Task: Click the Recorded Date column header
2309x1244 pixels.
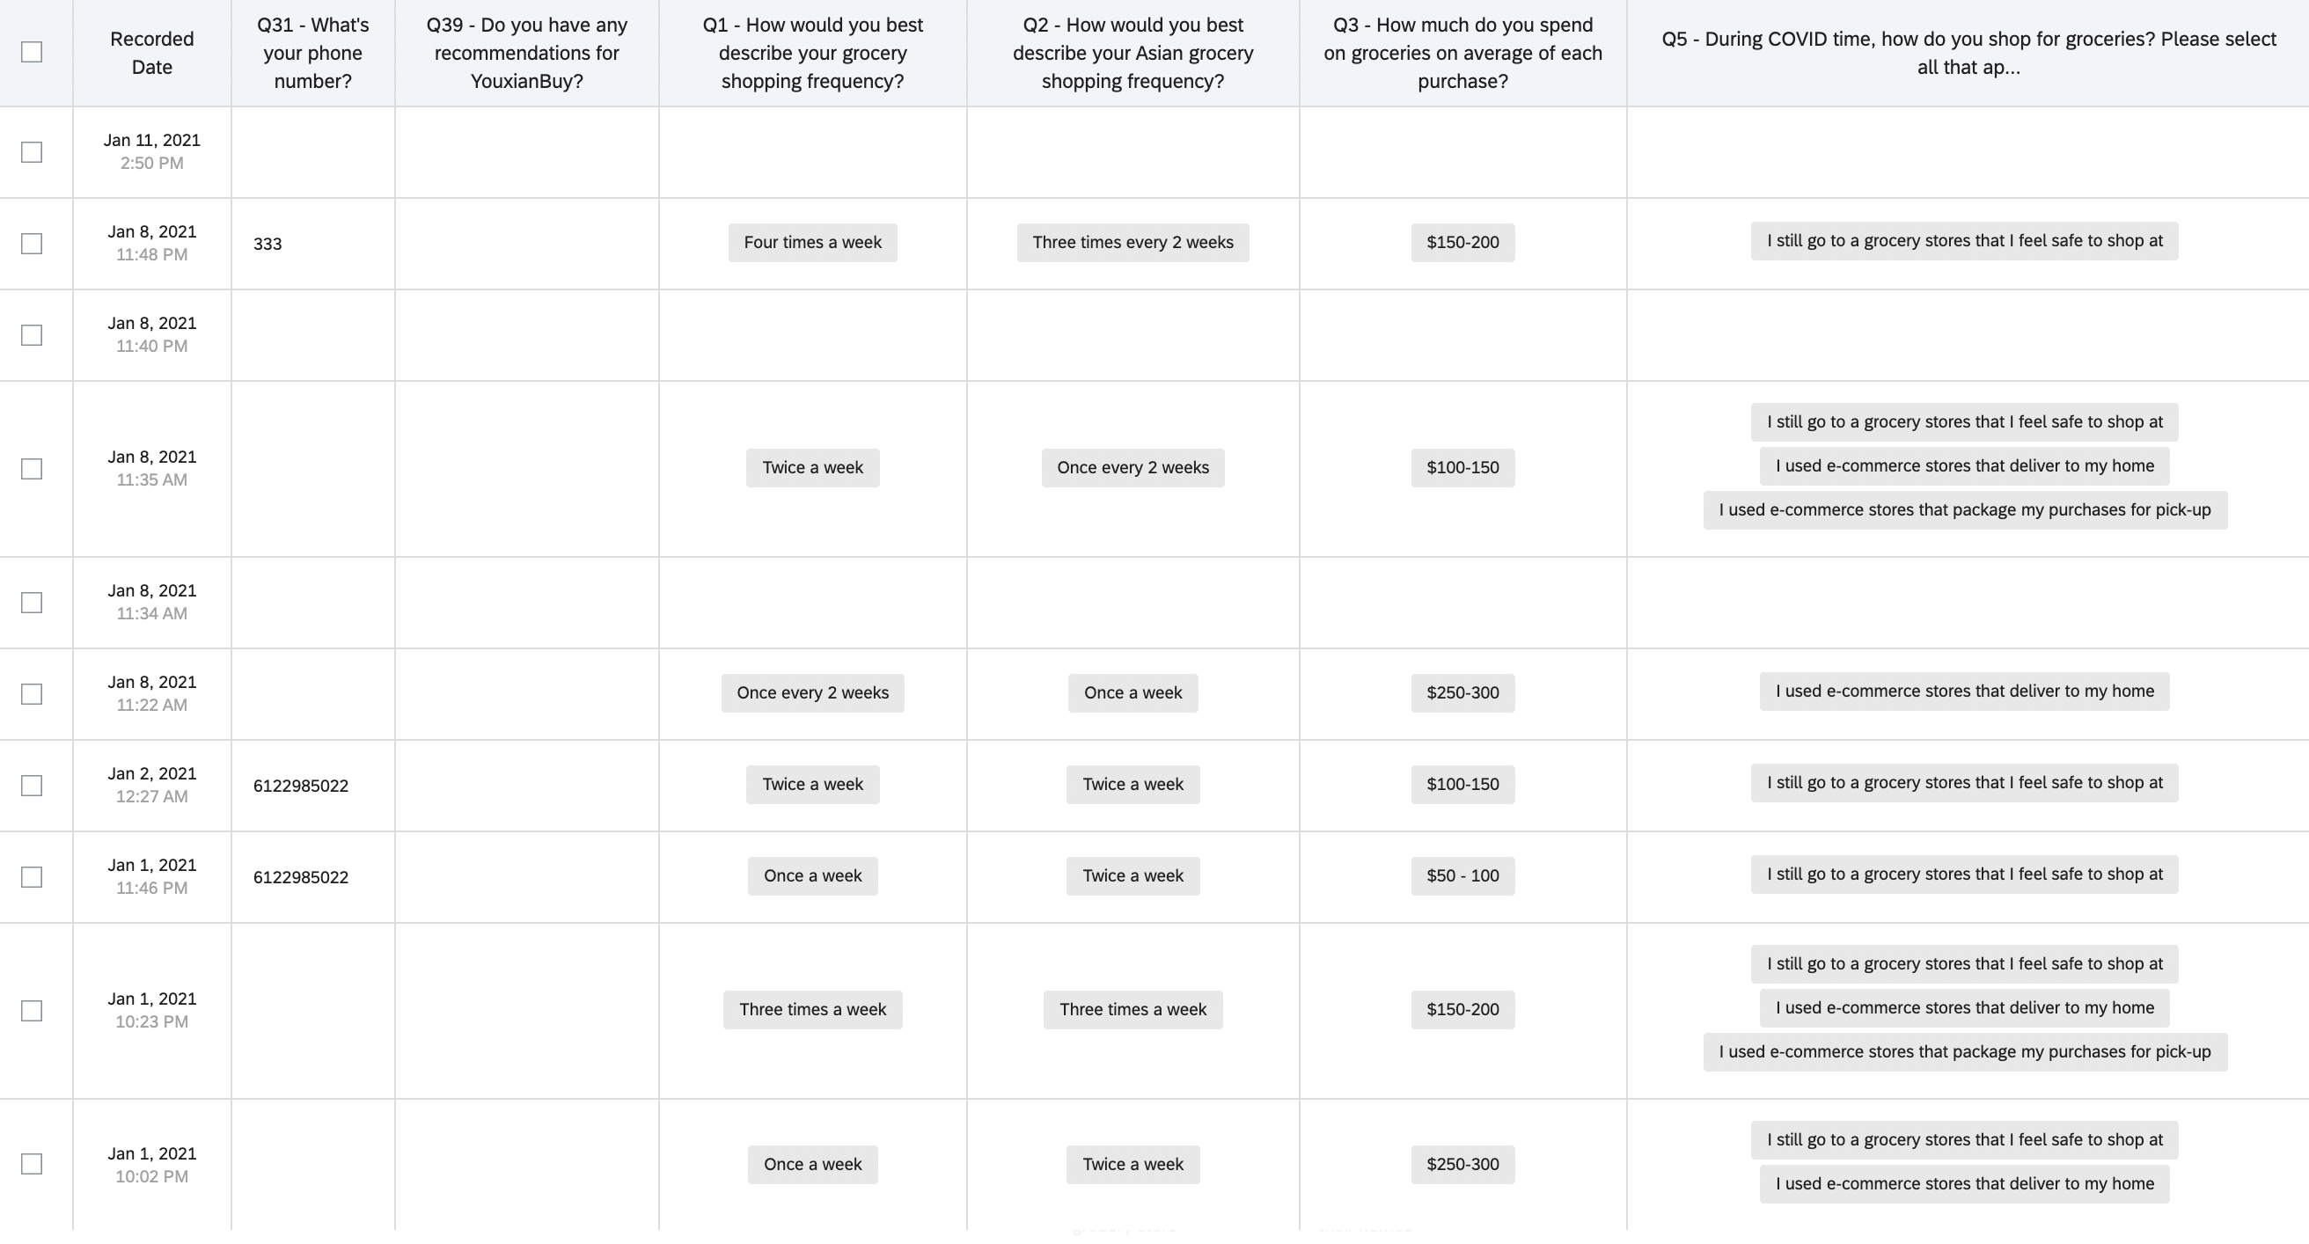Action: coord(151,53)
